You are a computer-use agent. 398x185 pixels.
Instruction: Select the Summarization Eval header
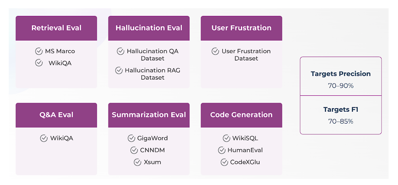click(x=149, y=115)
